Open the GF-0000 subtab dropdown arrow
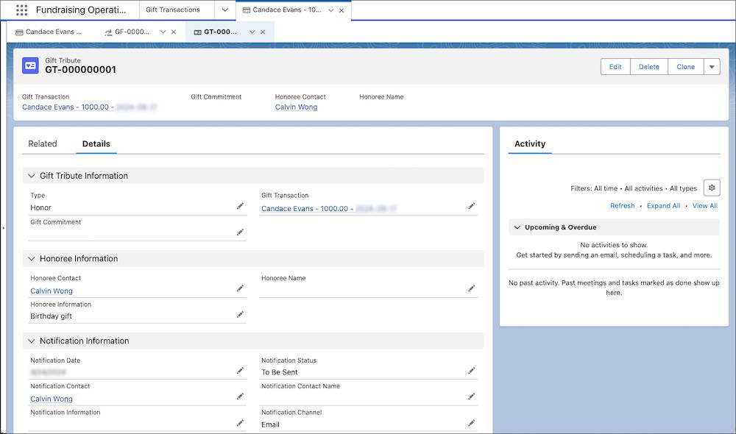The height and width of the screenshot is (434, 736). click(x=163, y=32)
